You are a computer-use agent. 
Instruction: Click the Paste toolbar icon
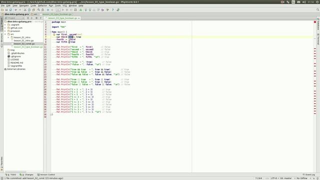(x=33, y=10)
